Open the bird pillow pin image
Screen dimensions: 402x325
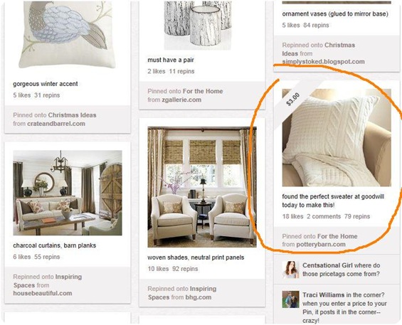(x=67, y=35)
